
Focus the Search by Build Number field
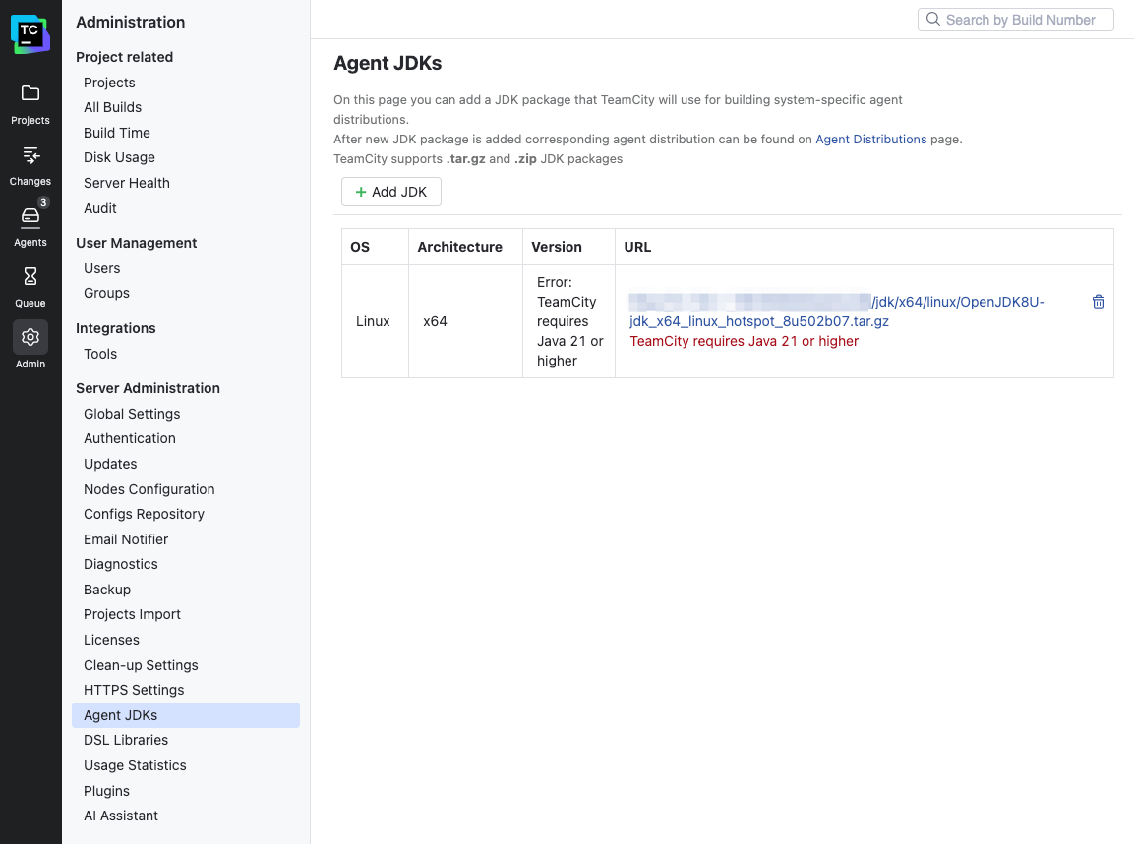[1015, 20]
